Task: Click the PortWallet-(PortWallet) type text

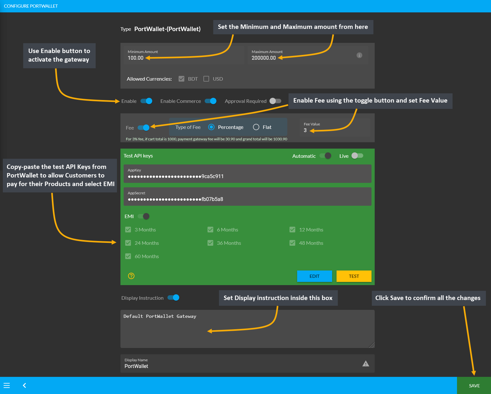Action: [167, 29]
